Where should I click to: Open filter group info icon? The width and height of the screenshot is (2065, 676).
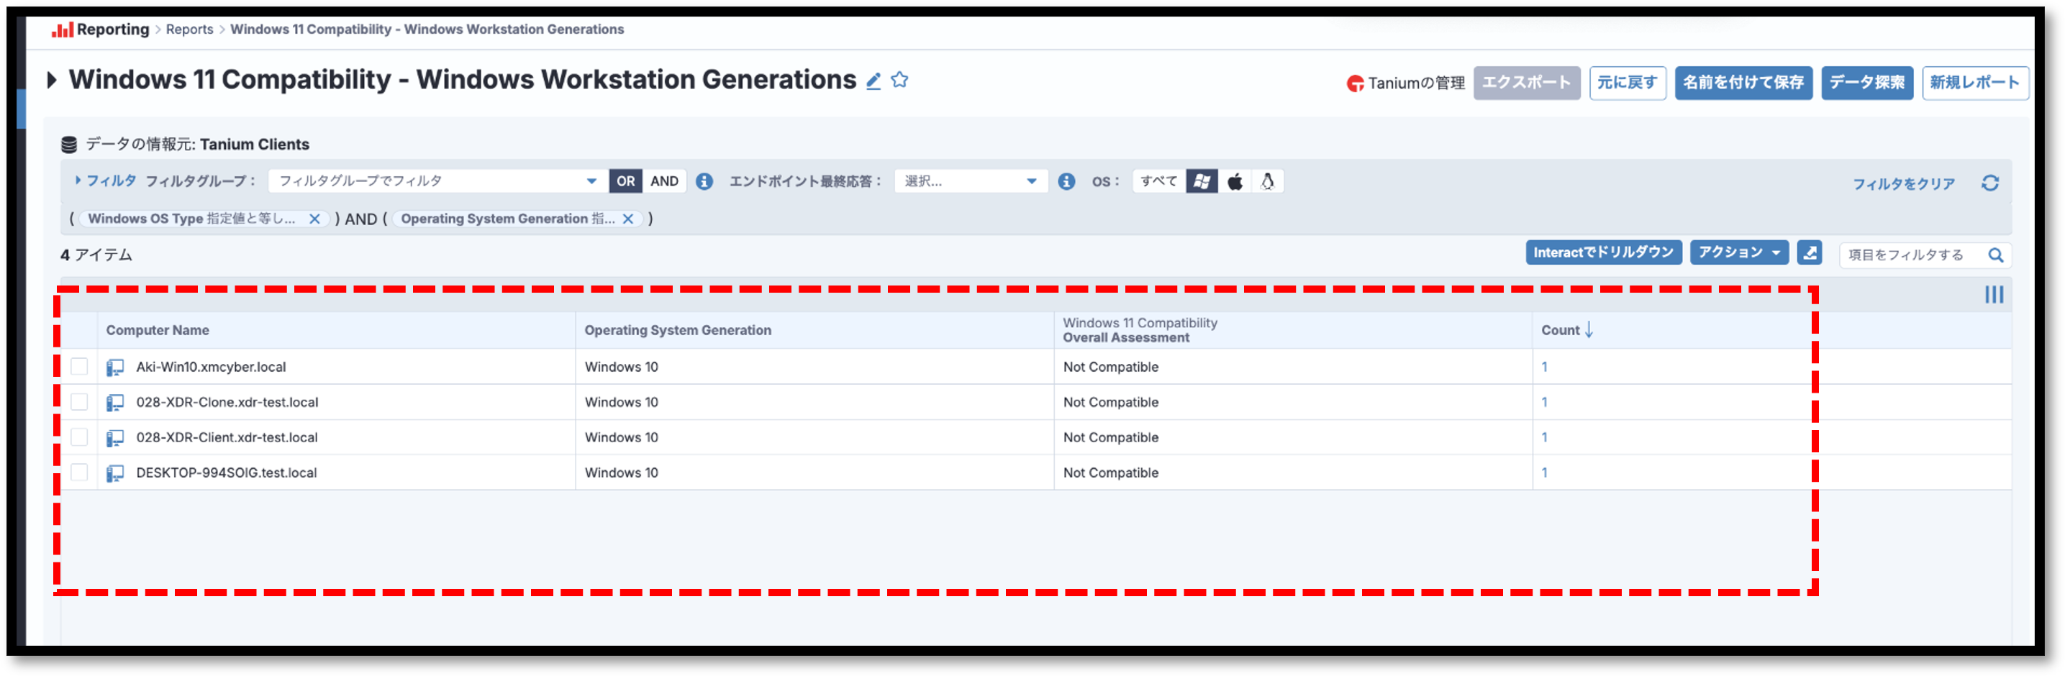704,182
